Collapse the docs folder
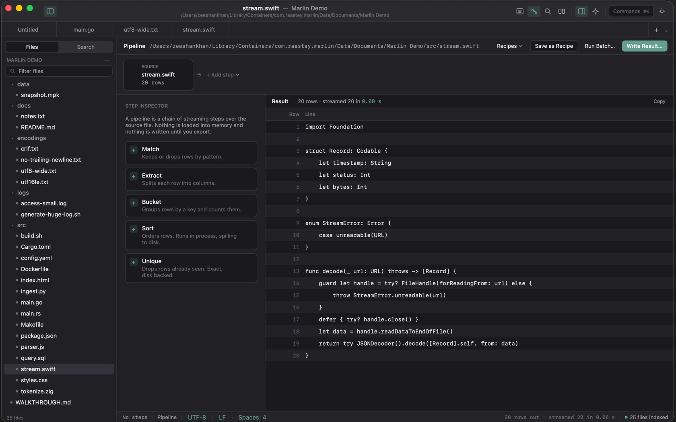676x422 pixels. point(12,106)
